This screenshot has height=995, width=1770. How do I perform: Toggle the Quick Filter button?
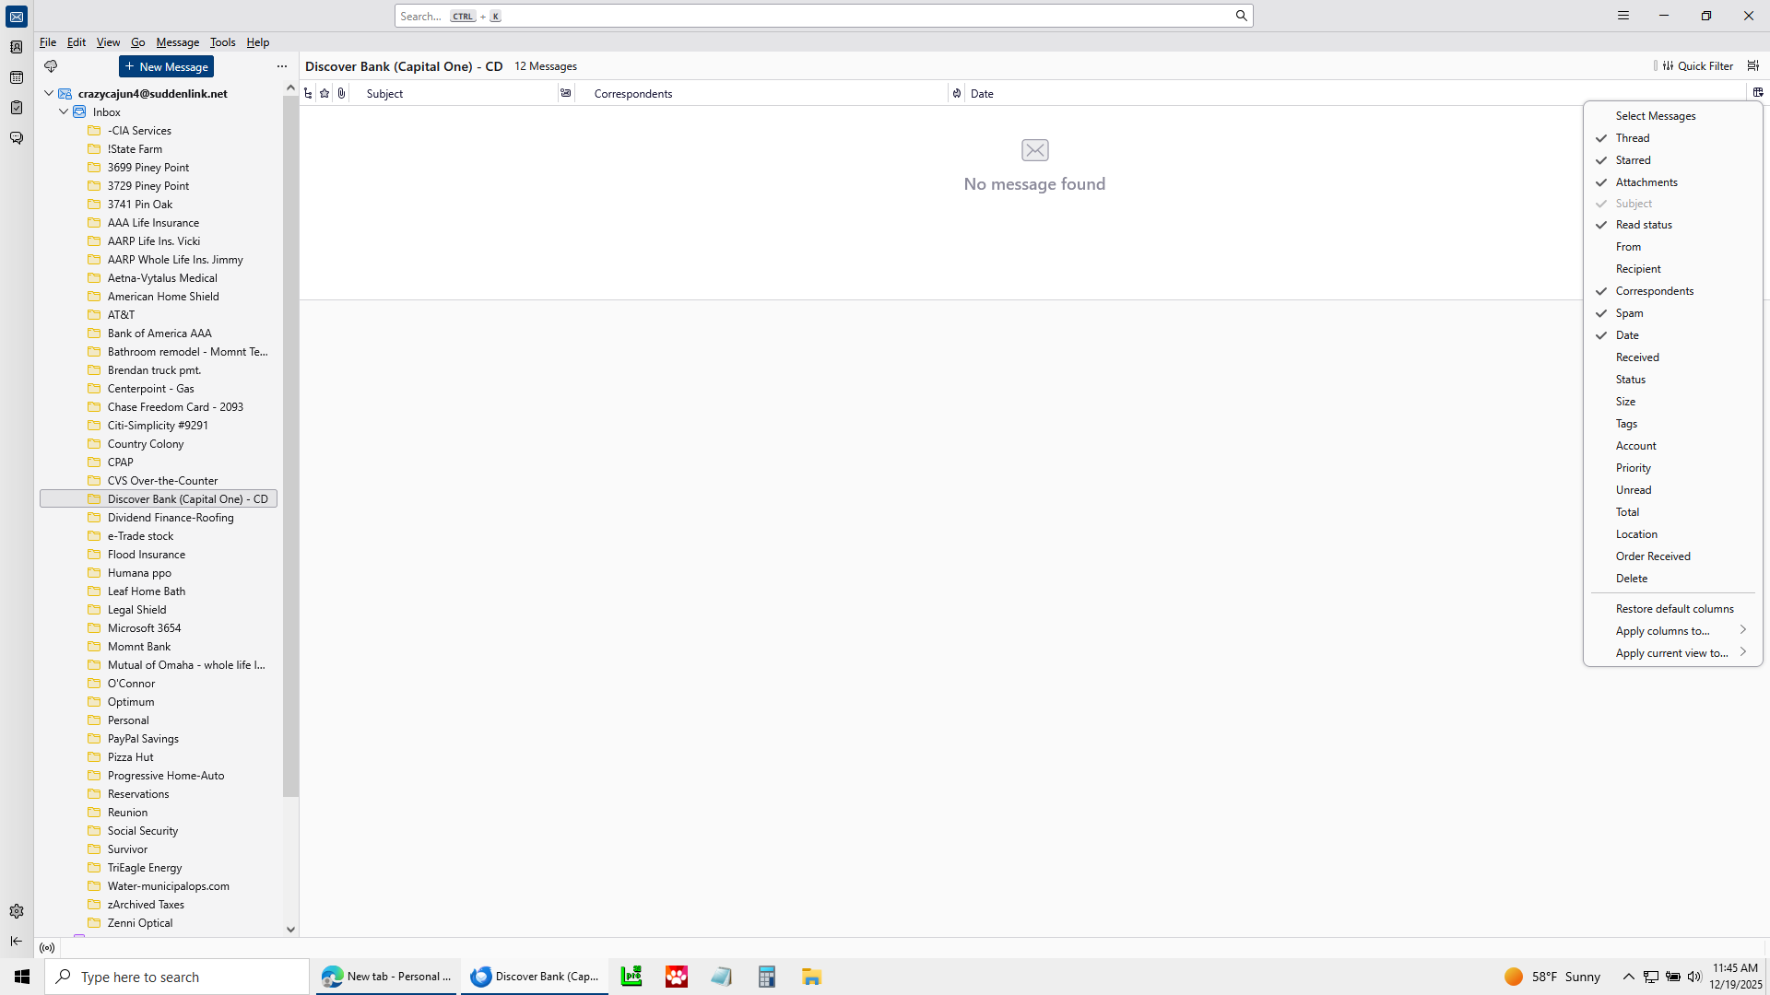1697,66
